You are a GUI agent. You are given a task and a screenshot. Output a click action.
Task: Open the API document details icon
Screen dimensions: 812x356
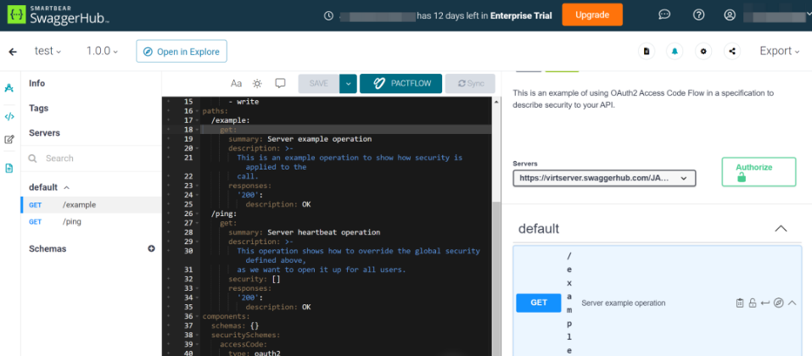tap(647, 51)
